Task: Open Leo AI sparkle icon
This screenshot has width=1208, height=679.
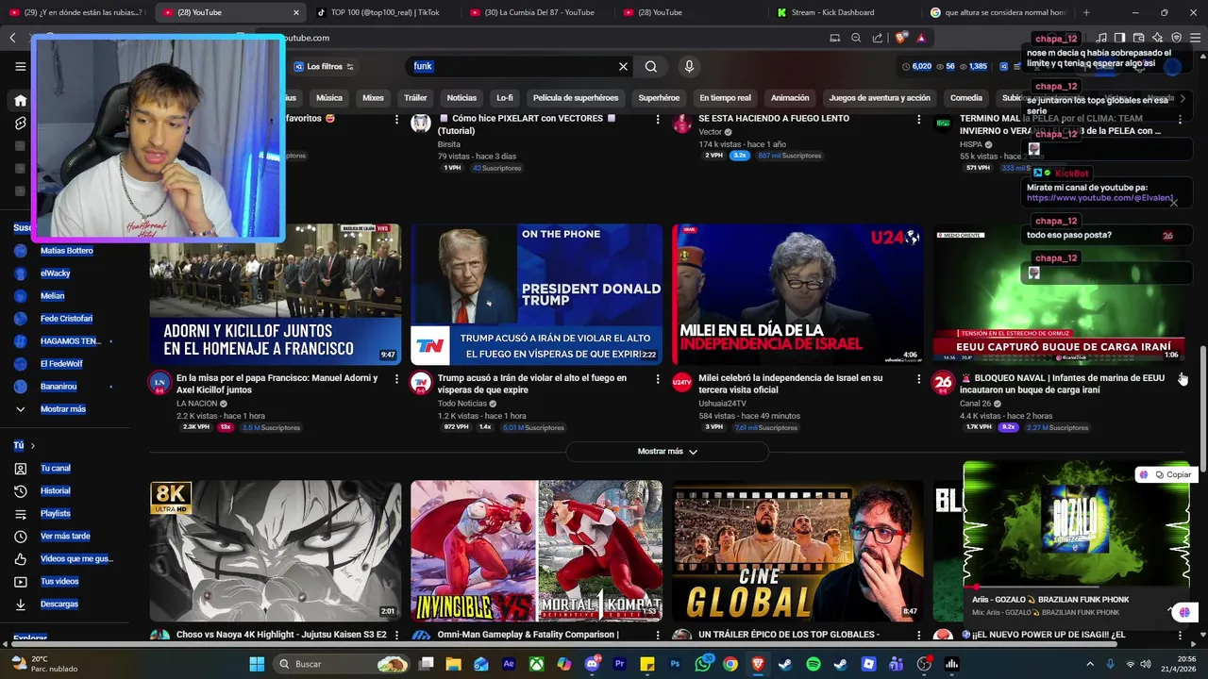Action: [x=1158, y=38]
